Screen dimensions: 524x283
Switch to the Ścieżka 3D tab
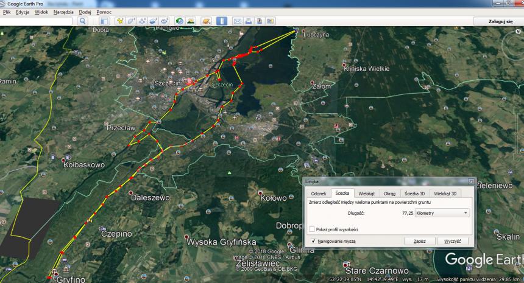(414, 194)
